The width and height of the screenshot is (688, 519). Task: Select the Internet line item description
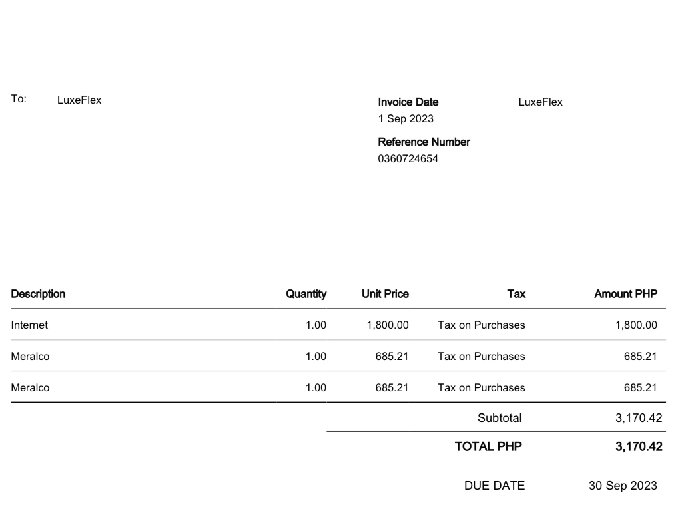point(29,325)
